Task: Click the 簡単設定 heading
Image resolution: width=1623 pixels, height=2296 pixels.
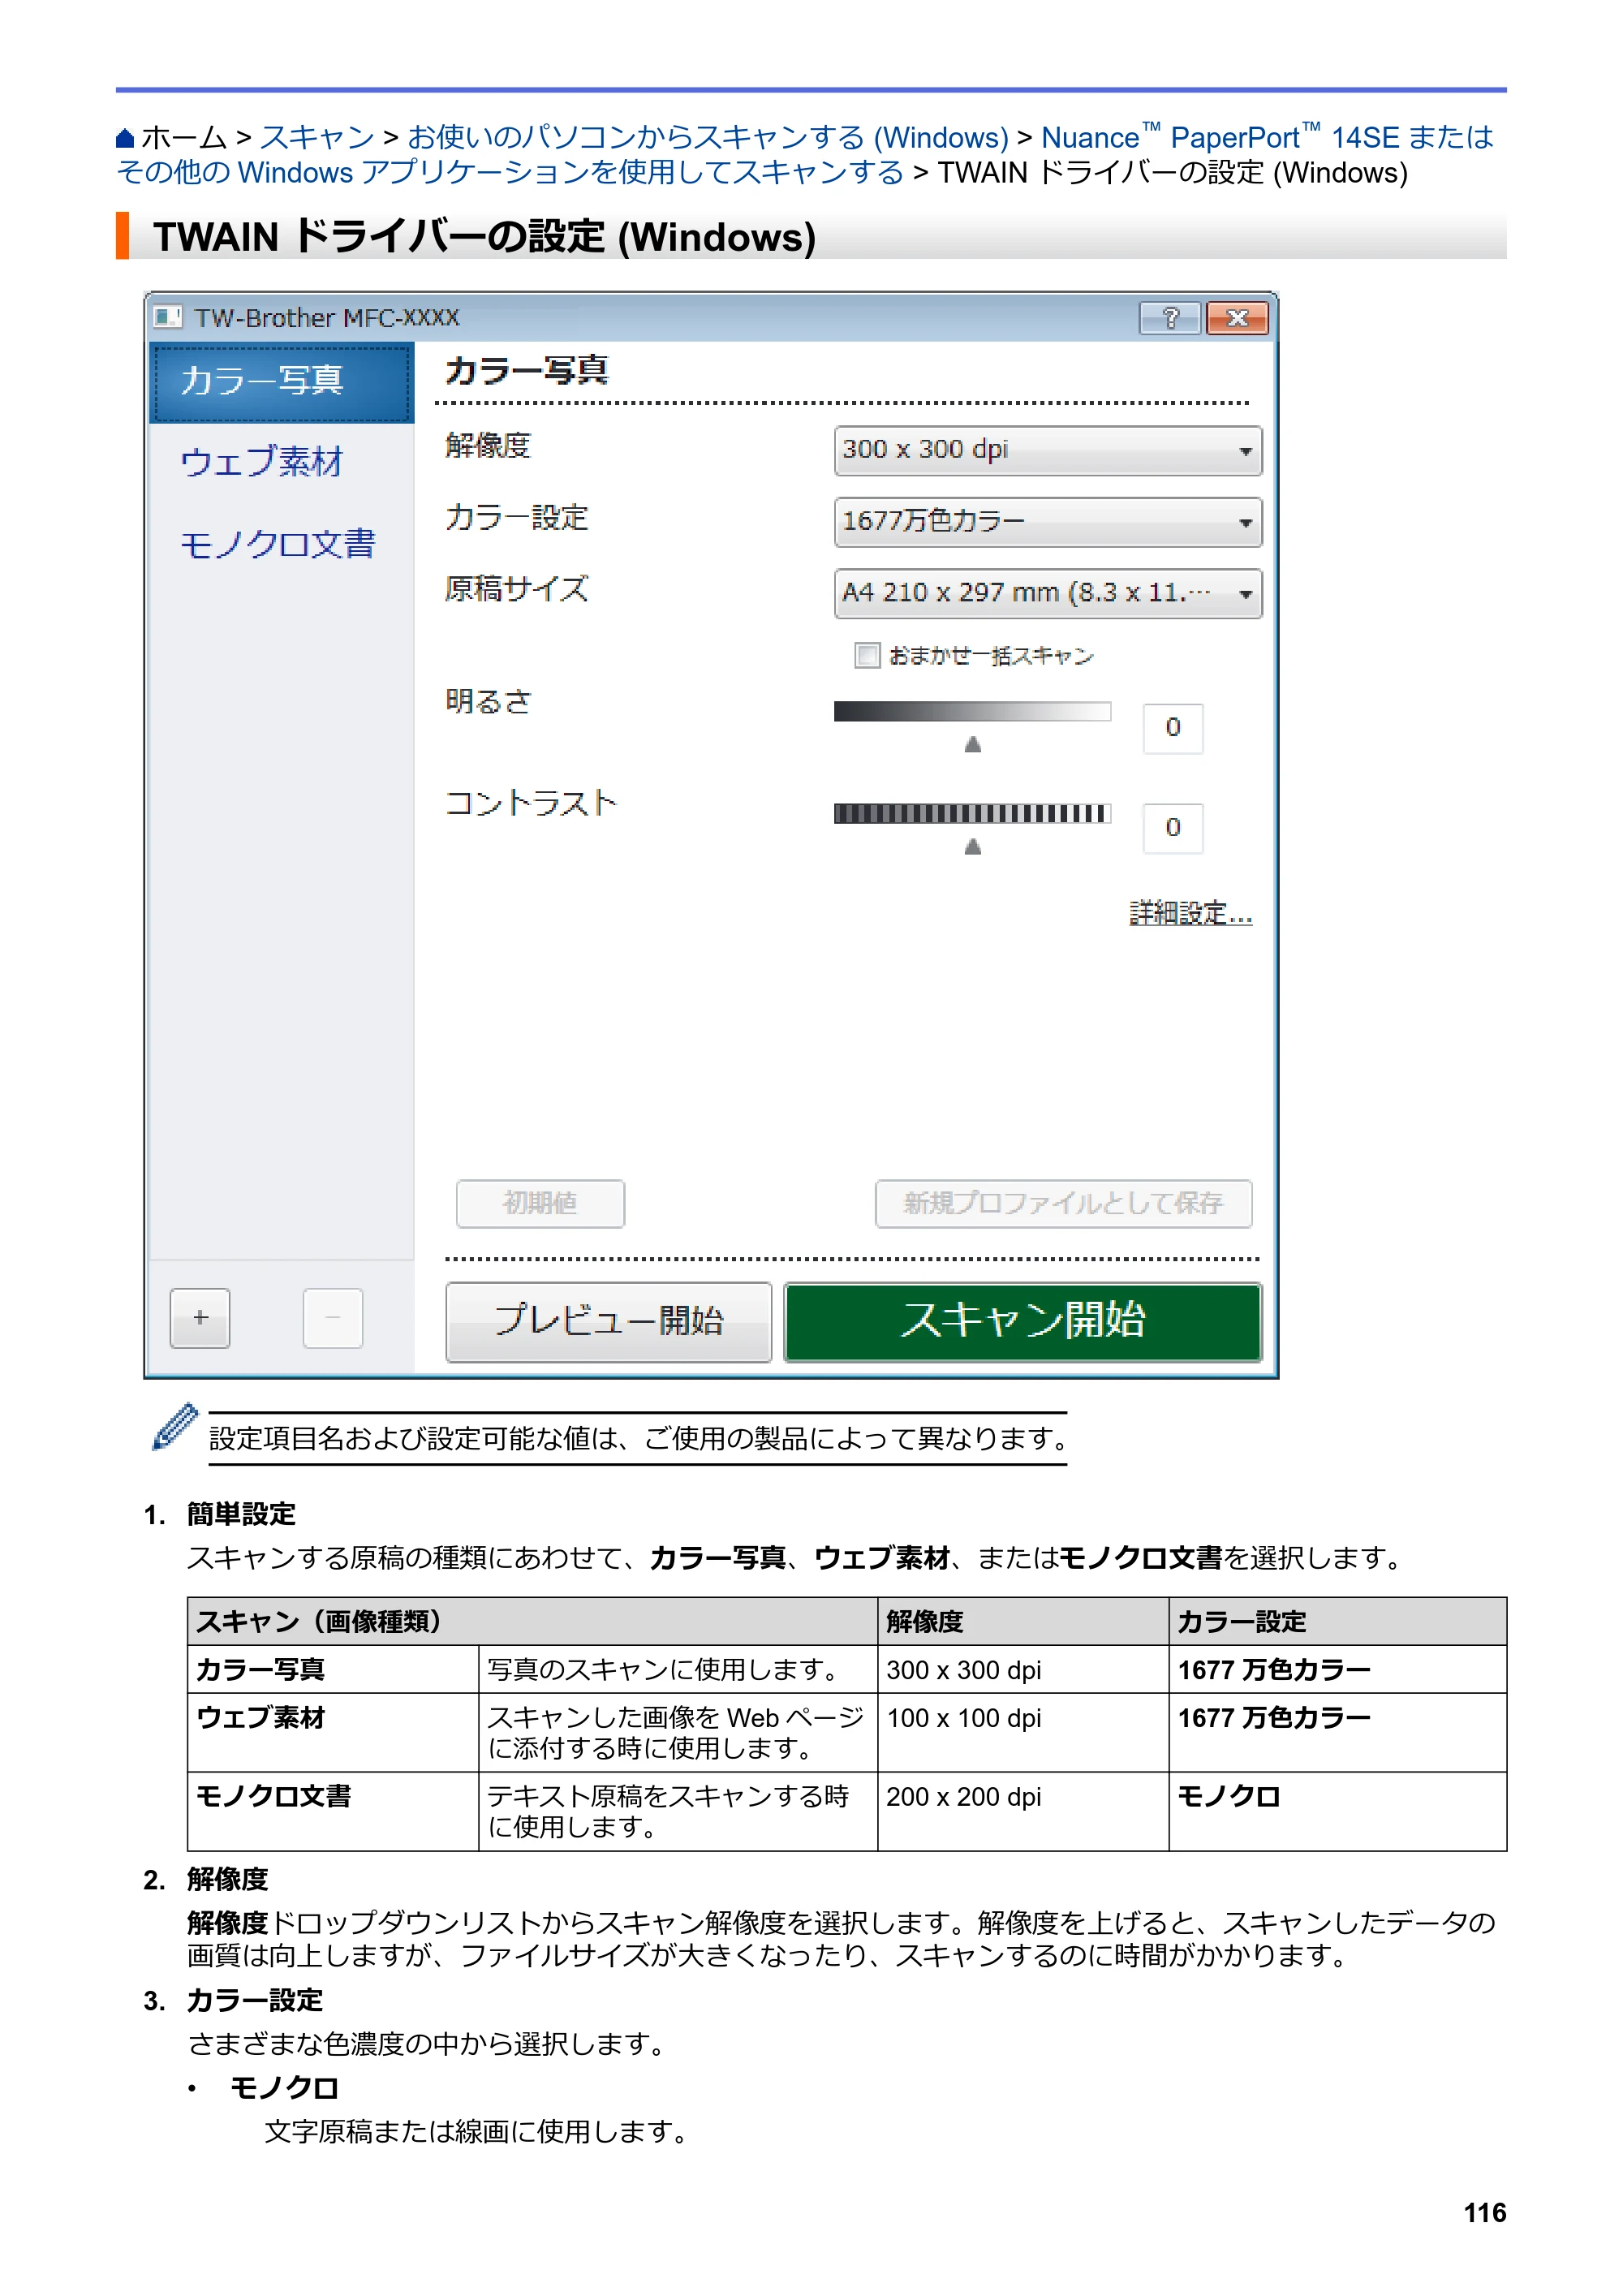Action: coord(241,1514)
